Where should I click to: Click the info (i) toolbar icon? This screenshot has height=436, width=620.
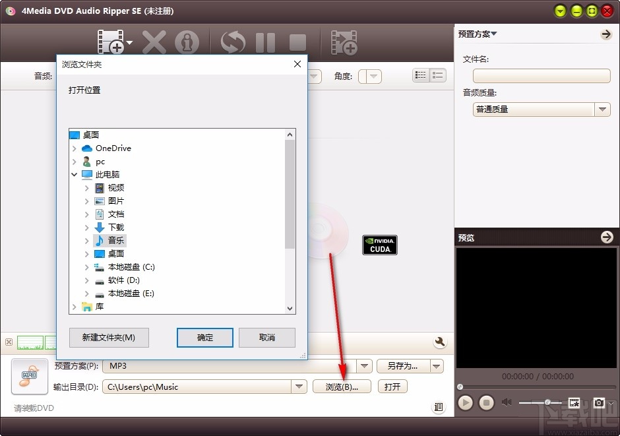pos(187,41)
